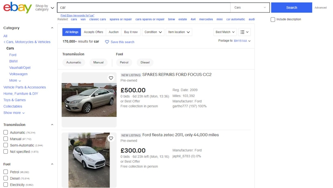The image size is (333, 188).
Task: Click related search 'audi'
Action: (252, 19)
